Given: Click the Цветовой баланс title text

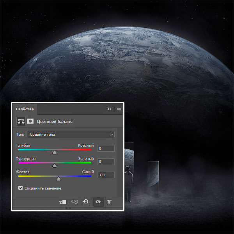Looking at the screenshot, I should click(55, 121).
